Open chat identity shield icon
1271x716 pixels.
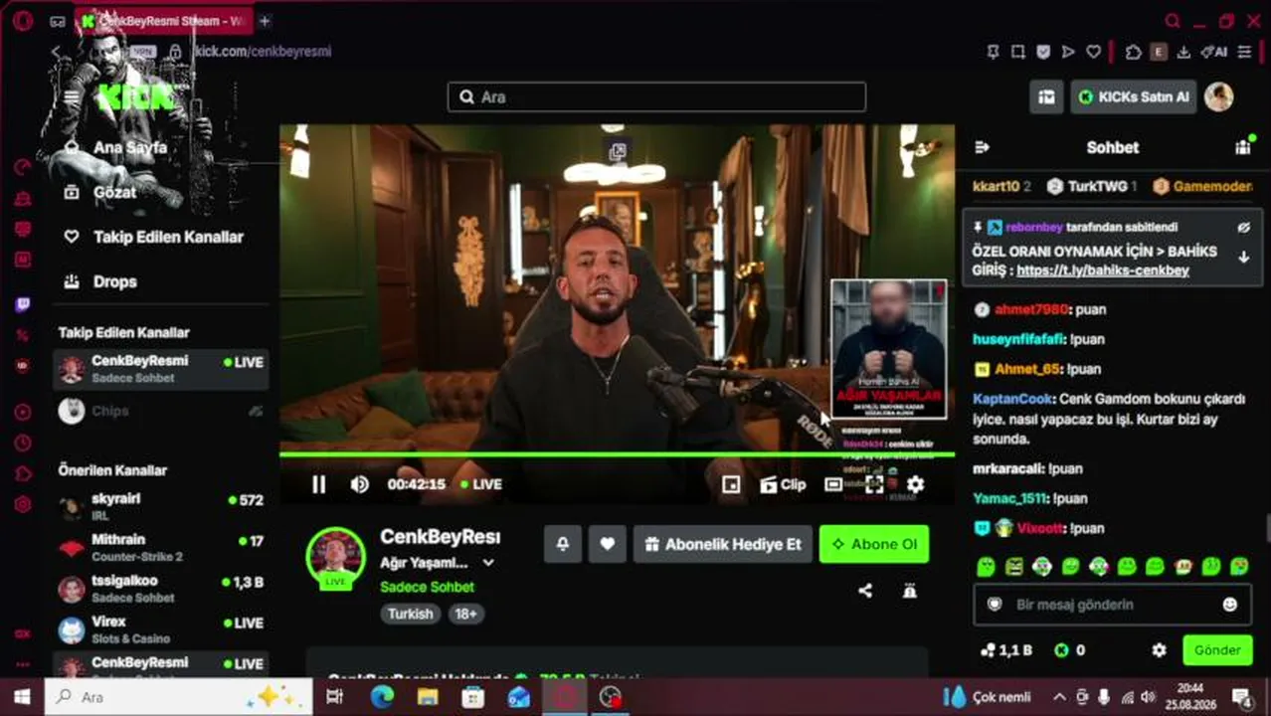pos(994,605)
